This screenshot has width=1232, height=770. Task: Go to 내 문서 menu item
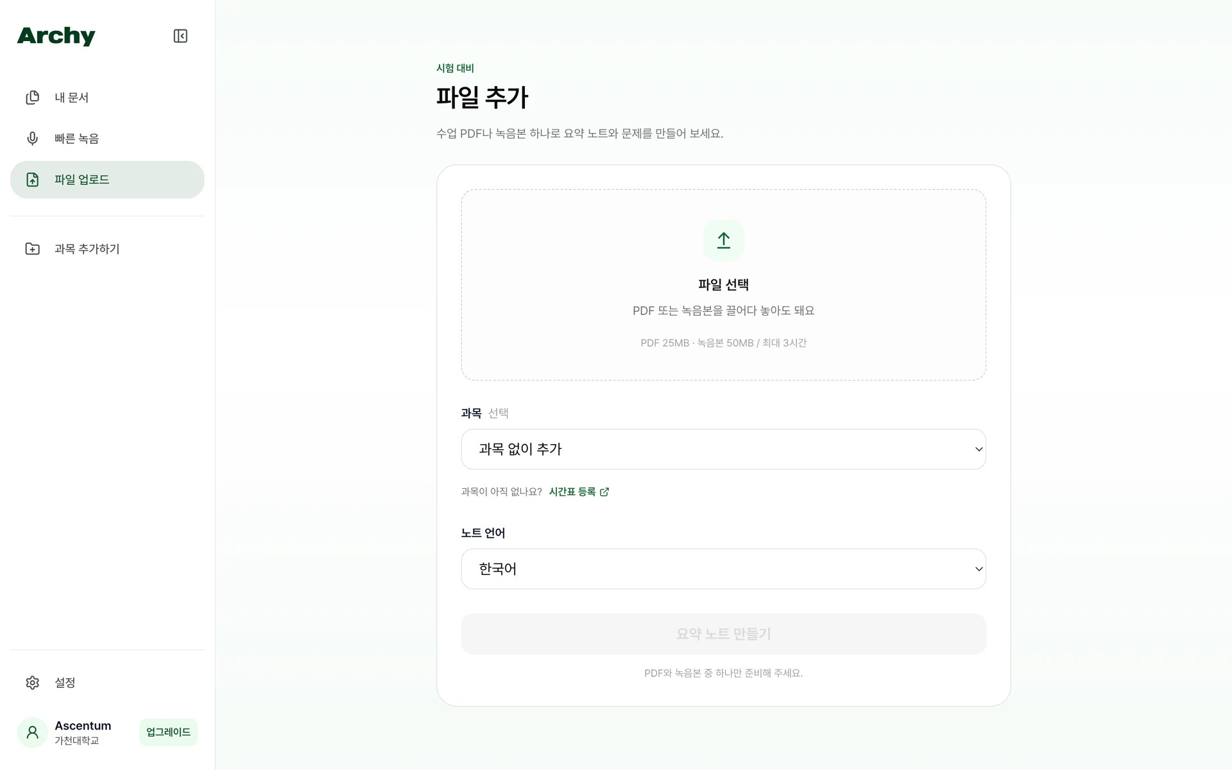click(107, 98)
